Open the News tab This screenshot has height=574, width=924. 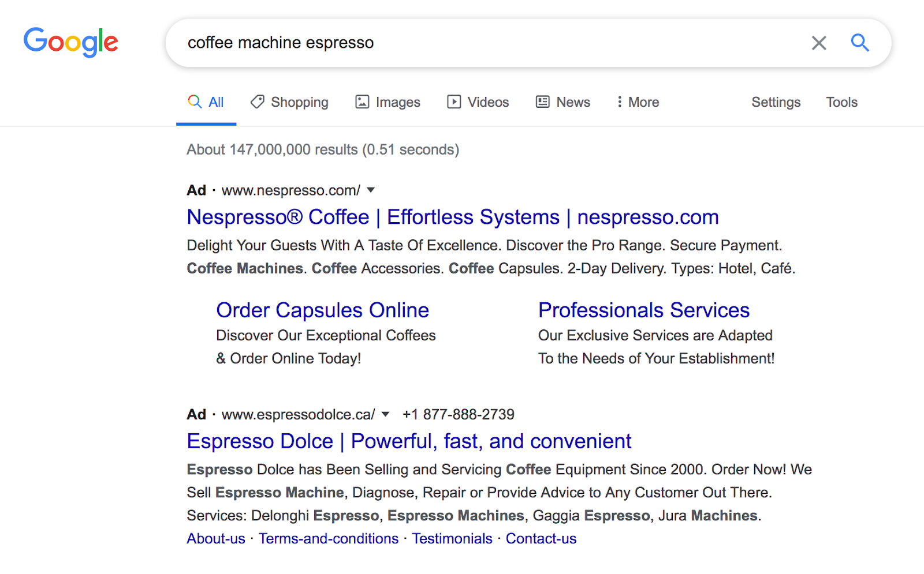click(563, 102)
